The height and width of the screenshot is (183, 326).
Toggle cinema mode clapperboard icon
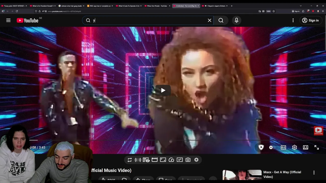coord(155,160)
